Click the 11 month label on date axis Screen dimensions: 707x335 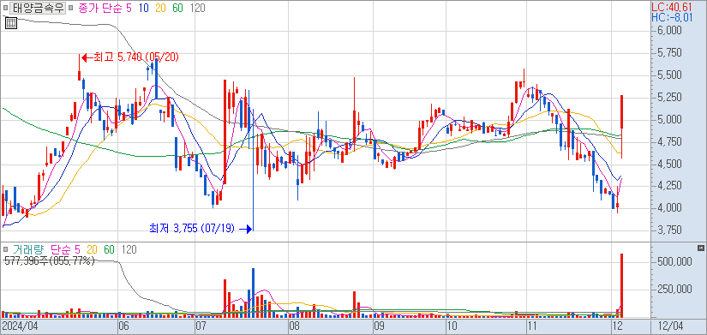pos(531,326)
